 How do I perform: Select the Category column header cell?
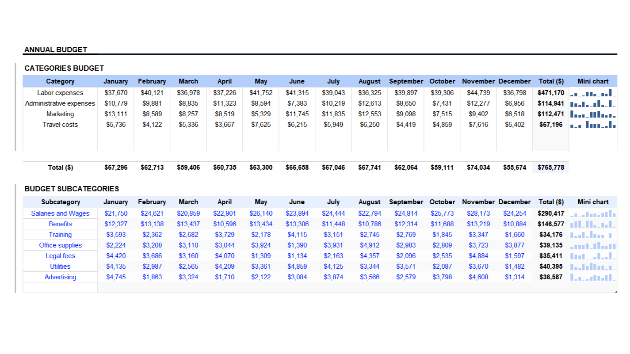tap(60, 81)
